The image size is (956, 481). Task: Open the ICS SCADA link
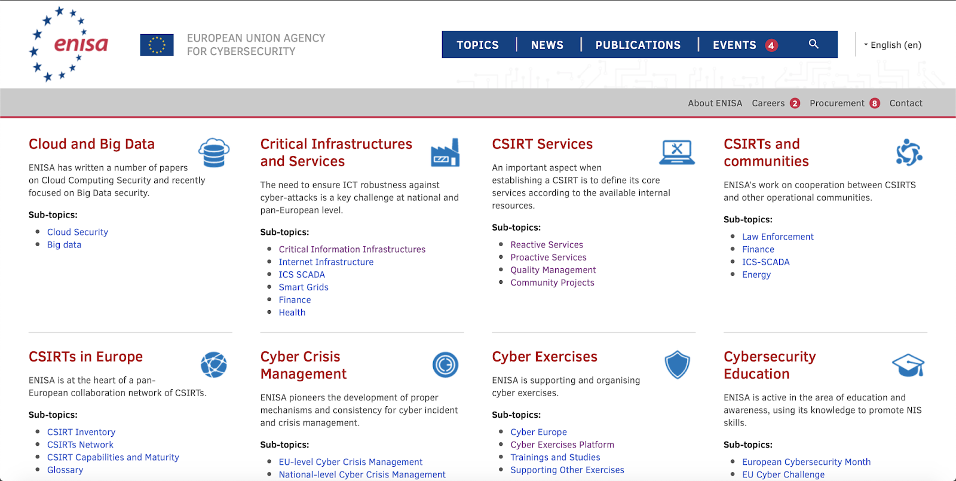click(x=302, y=274)
